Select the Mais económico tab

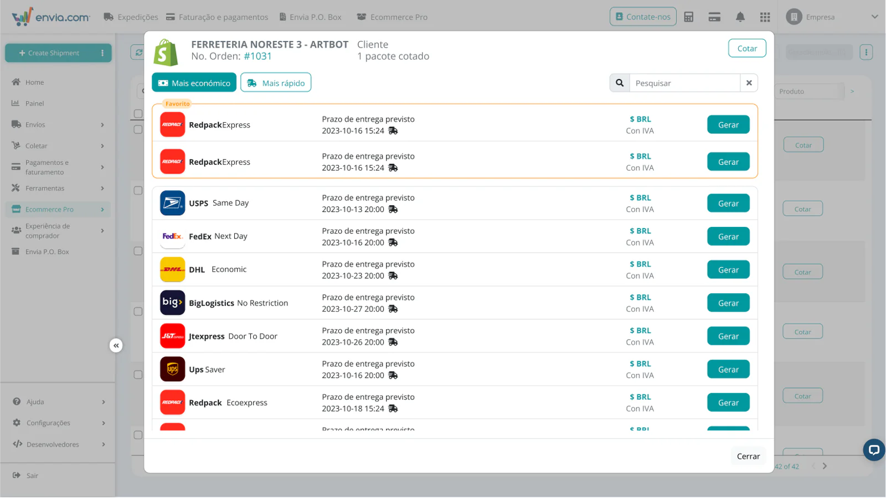[194, 82]
